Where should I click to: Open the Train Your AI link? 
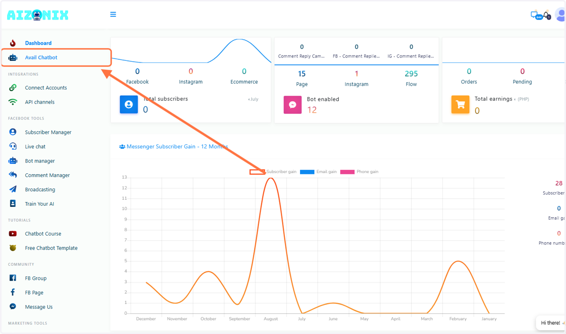pyautogui.click(x=40, y=204)
